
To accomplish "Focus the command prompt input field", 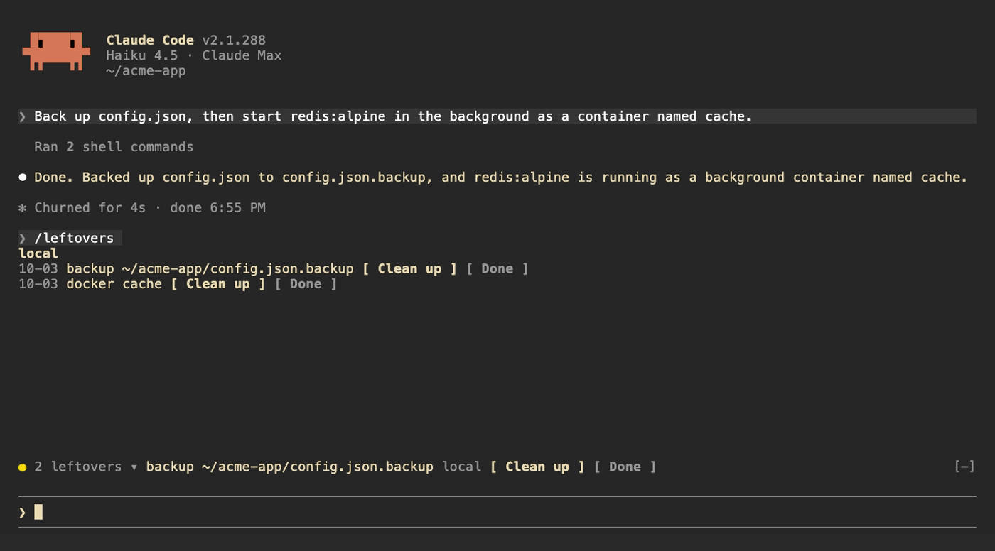I will point(497,512).
